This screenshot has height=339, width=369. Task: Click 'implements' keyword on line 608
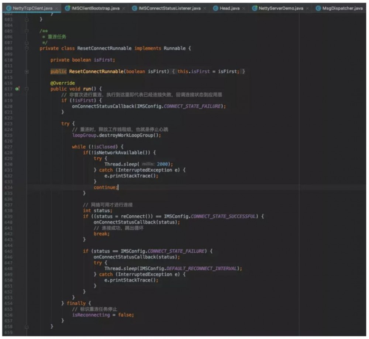pos(148,48)
